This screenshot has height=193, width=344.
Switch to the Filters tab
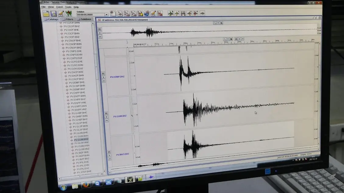pos(68,19)
